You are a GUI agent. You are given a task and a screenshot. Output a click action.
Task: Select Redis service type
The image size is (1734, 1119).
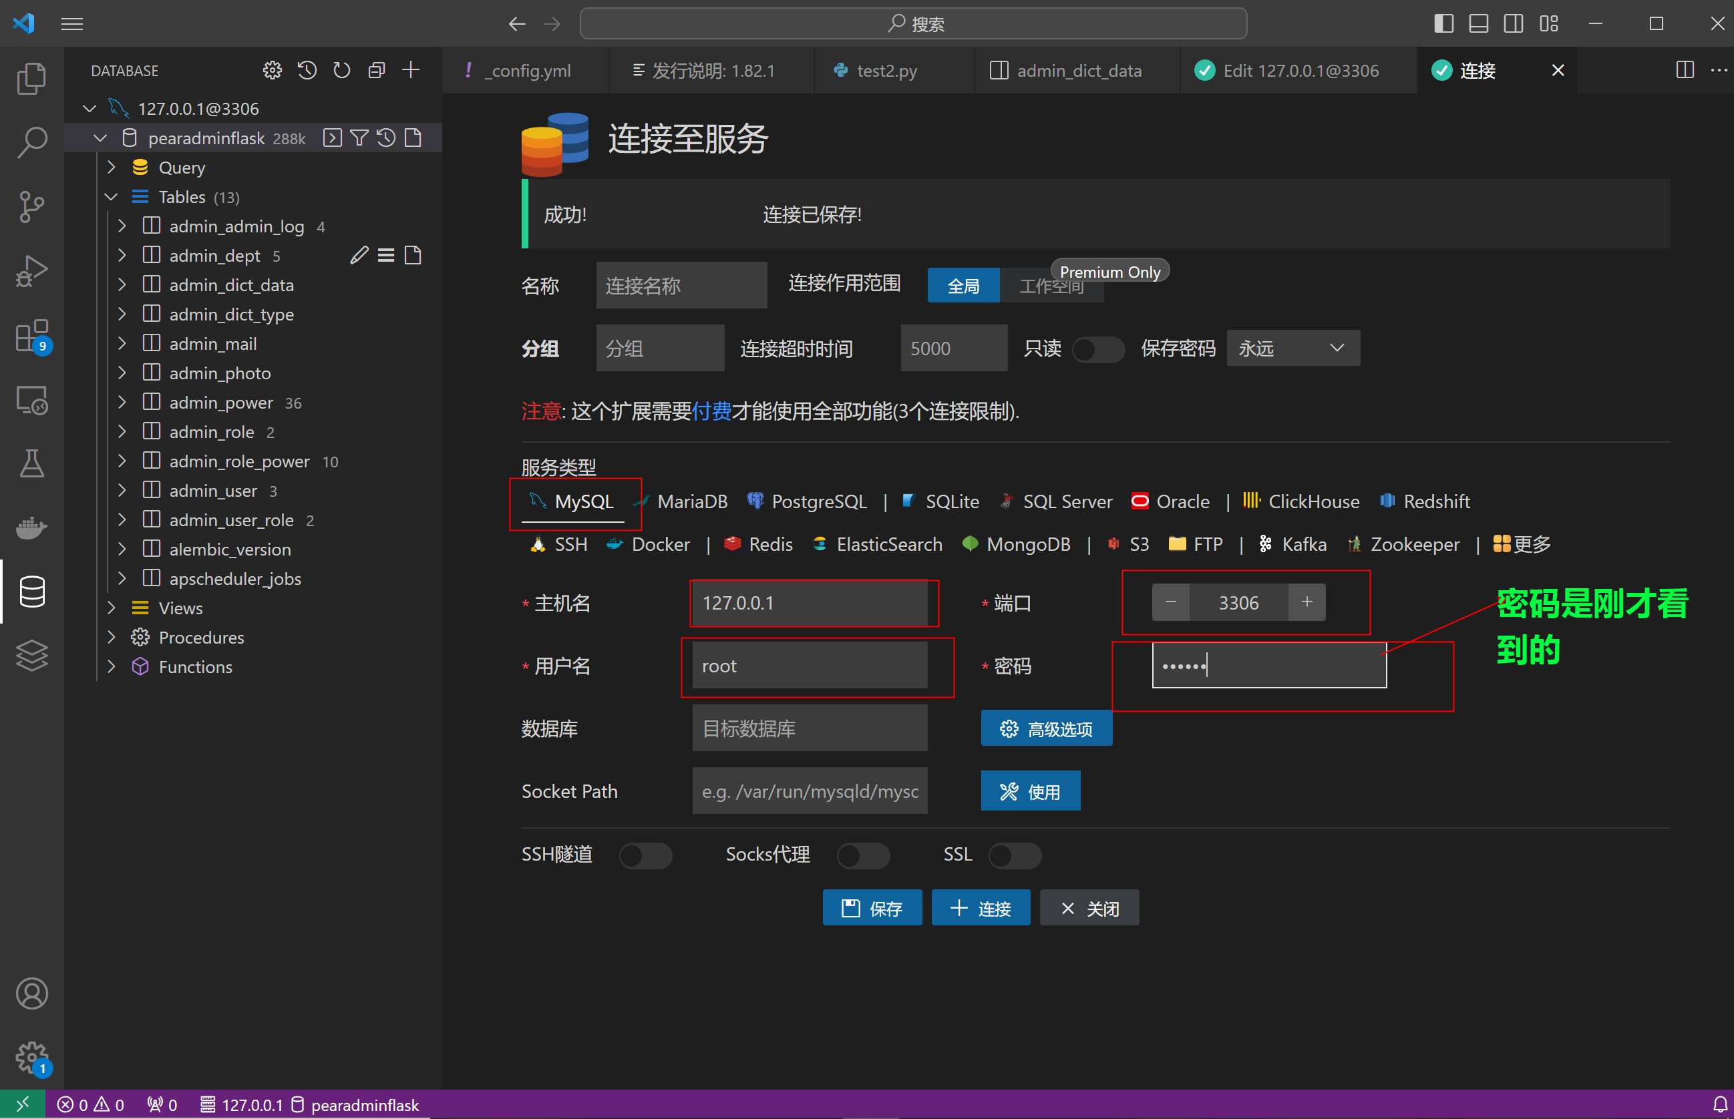(x=759, y=545)
